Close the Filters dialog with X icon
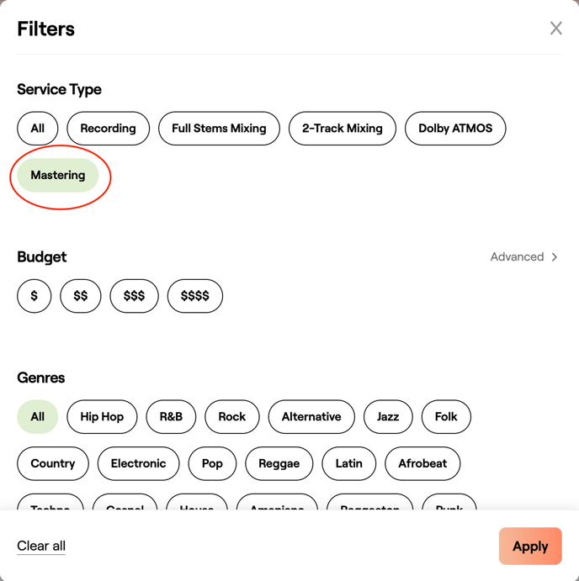This screenshot has width=579, height=581. 556,29
